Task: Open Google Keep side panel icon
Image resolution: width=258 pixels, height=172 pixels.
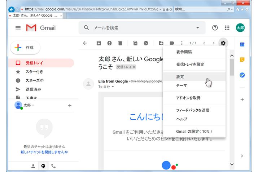Action: [242, 59]
